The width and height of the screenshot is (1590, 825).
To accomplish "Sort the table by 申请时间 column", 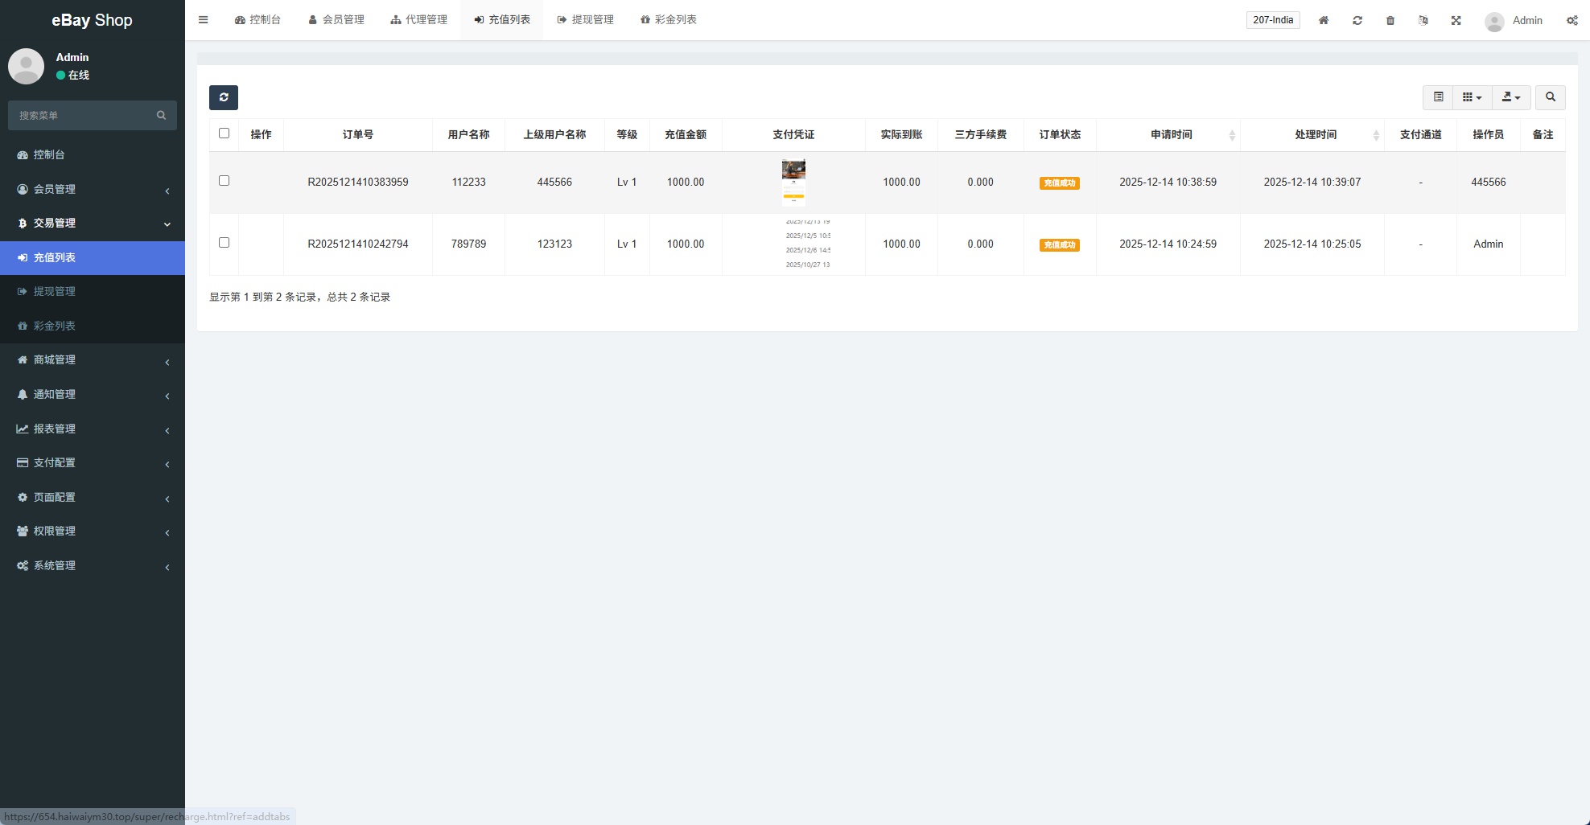I will (x=1171, y=135).
